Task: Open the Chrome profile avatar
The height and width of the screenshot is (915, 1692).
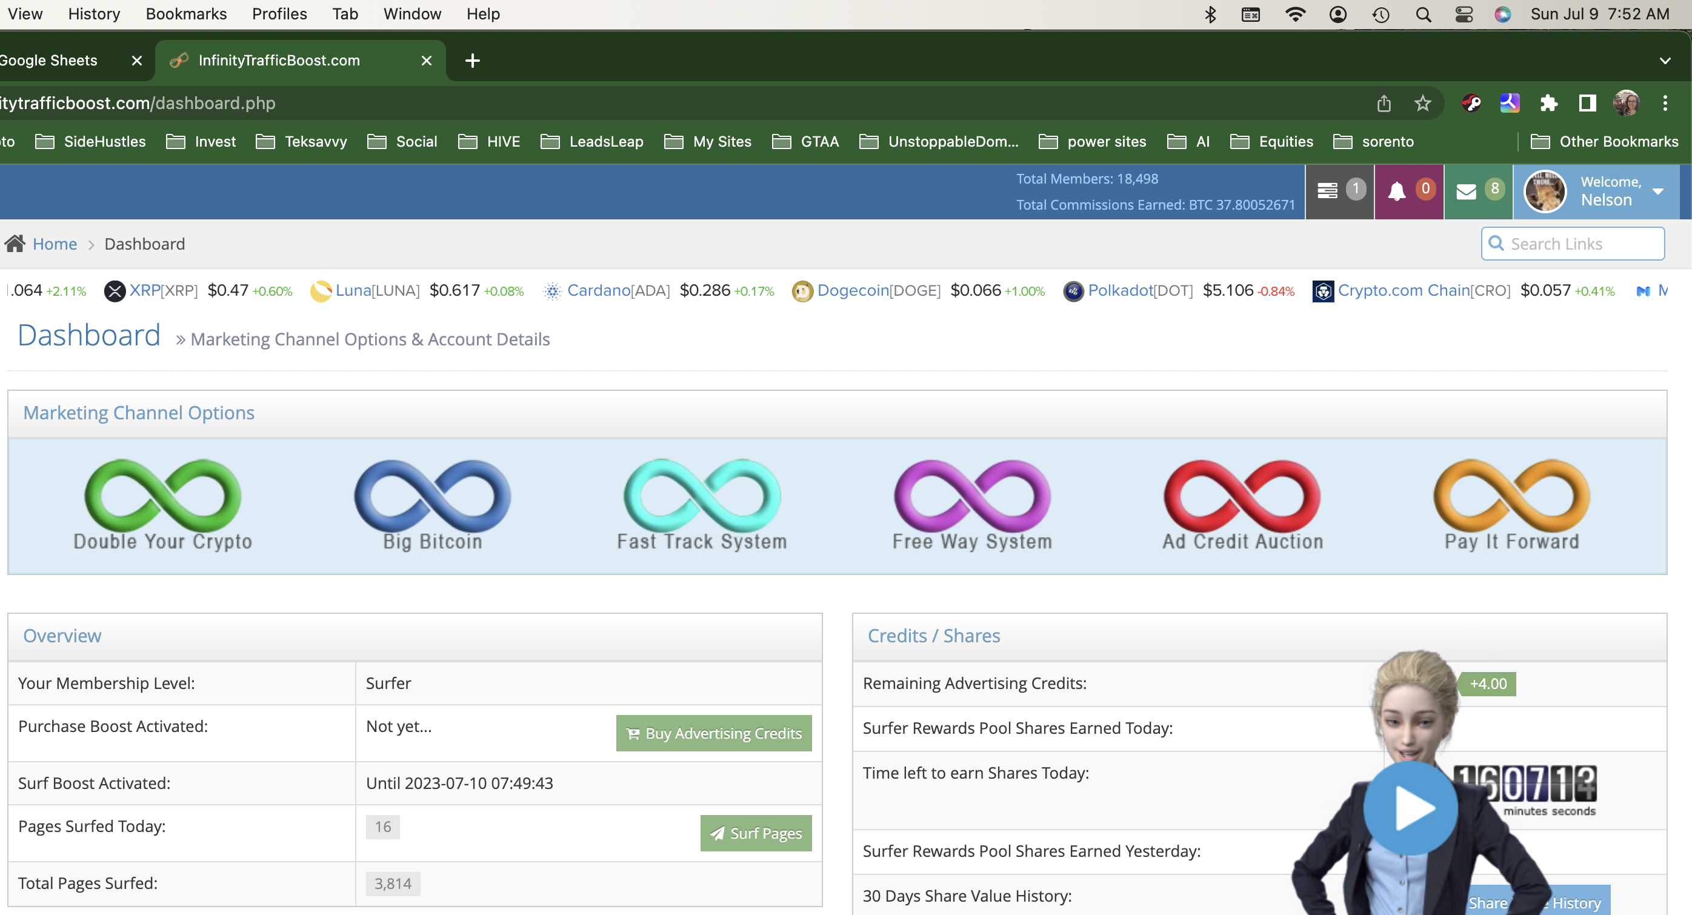Action: click(x=1626, y=103)
